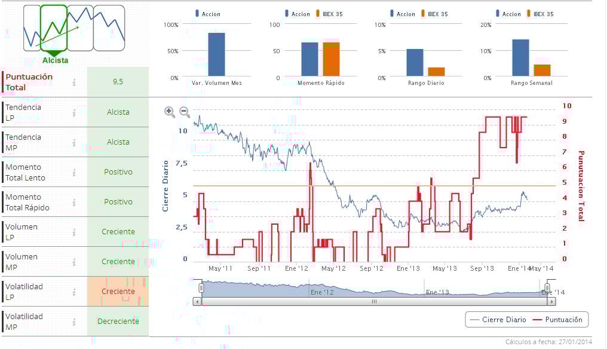Open info icon for Puntuación Total
Viewport: 607px width, 349px height.
pos(74,82)
